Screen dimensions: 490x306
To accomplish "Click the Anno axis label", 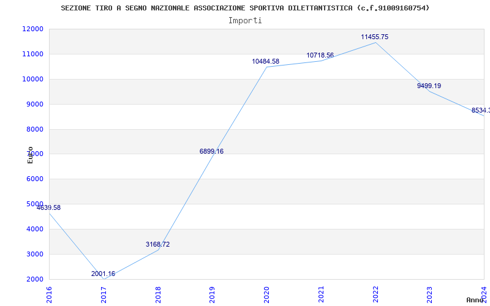I will point(475,300).
